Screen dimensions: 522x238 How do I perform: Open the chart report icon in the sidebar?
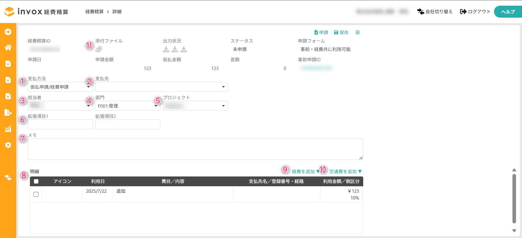point(8,129)
